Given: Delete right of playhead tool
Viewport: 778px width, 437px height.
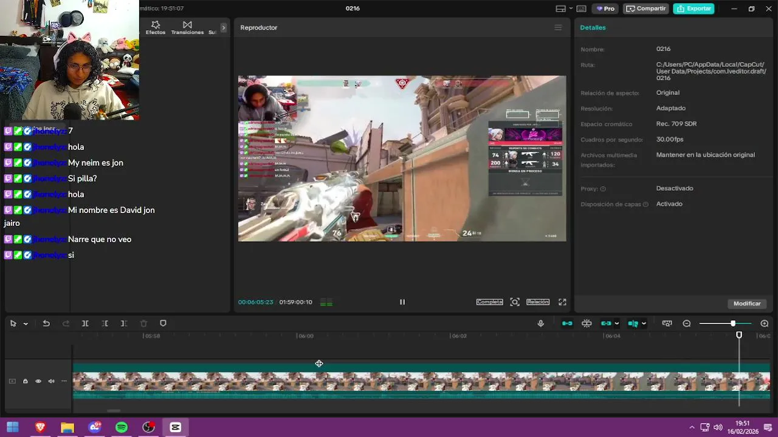Looking at the screenshot, I should click(124, 324).
